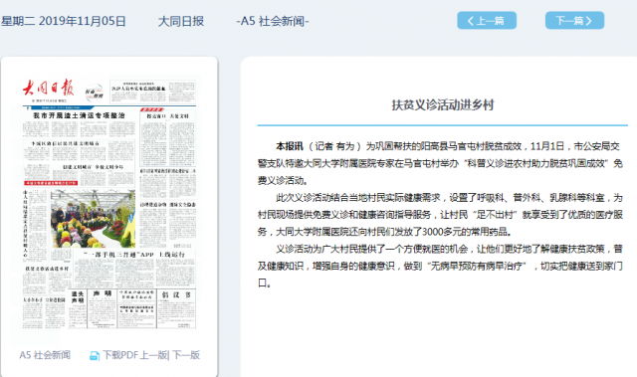Click the 大同日报 newspaper name in header
This screenshot has height=377, width=637.
point(181,21)
